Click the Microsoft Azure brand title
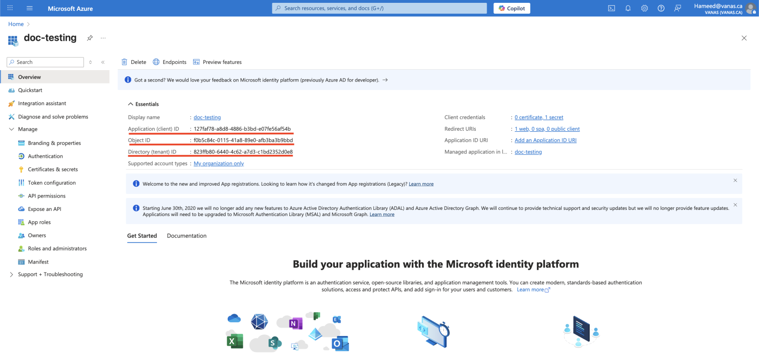The height and width of the screenshot is (362, 759). tap(70, 9)
